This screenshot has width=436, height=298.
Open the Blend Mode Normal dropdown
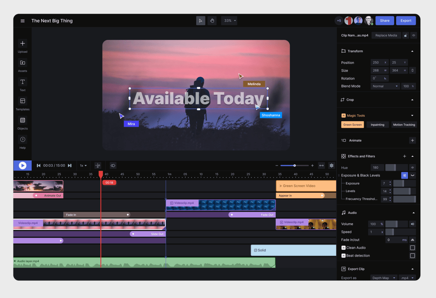385,86
